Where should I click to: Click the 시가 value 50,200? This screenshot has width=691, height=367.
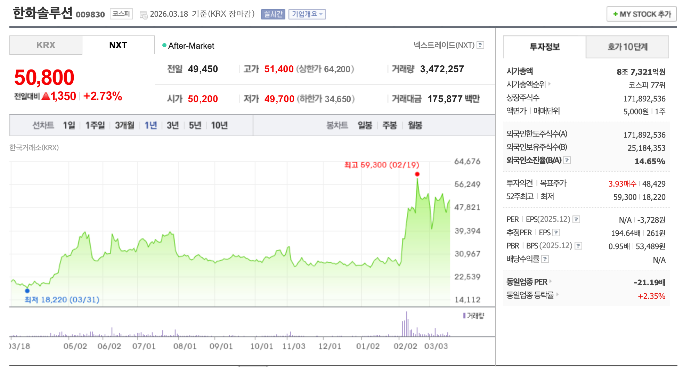(203, 99)
